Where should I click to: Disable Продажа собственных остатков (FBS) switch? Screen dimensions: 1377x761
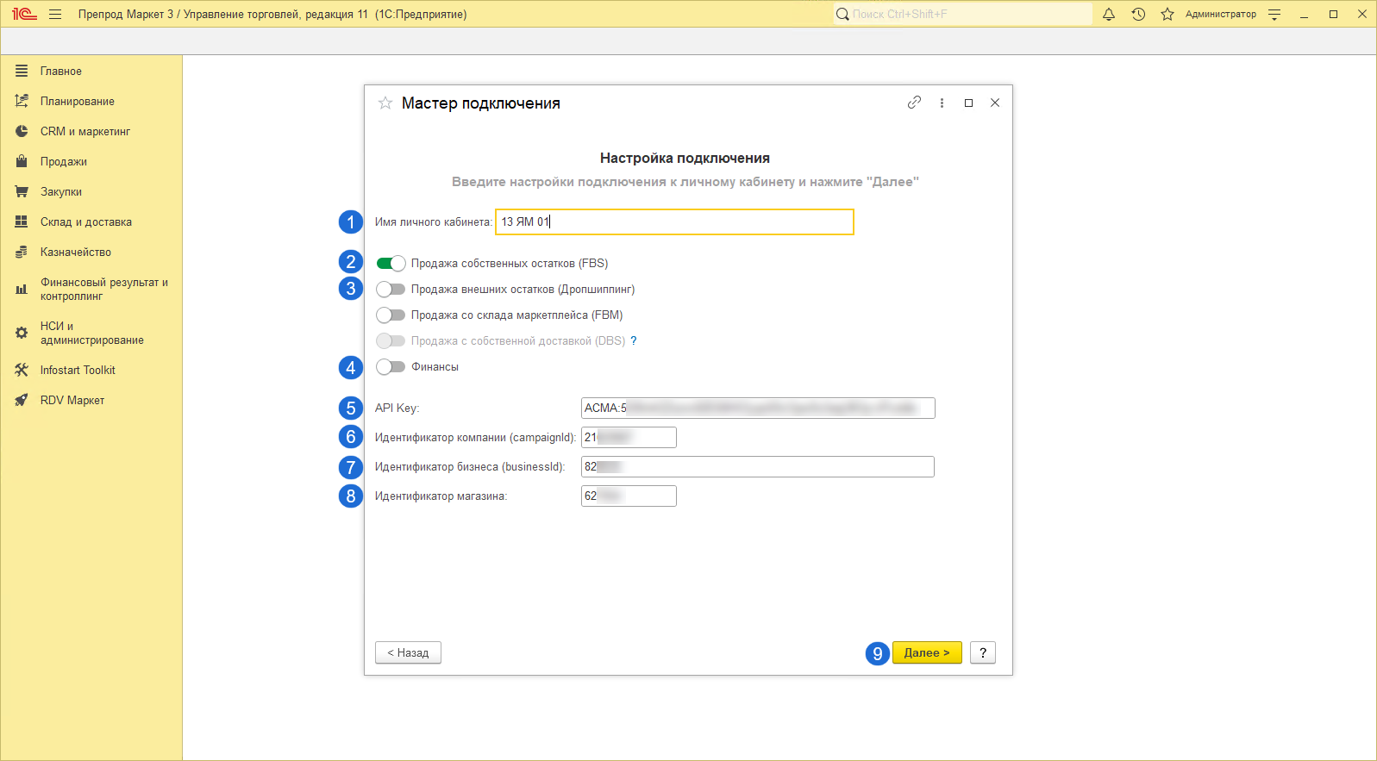click(x=391, y=263)
